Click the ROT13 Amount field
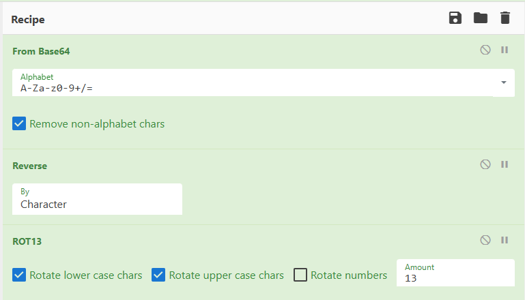Image resolution: width=525 pixels, height=300 pixels. (x=455, y=278)
